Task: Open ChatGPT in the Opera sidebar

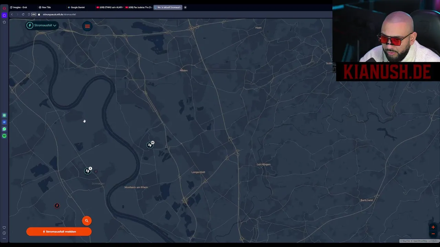Action: point(4,115)
